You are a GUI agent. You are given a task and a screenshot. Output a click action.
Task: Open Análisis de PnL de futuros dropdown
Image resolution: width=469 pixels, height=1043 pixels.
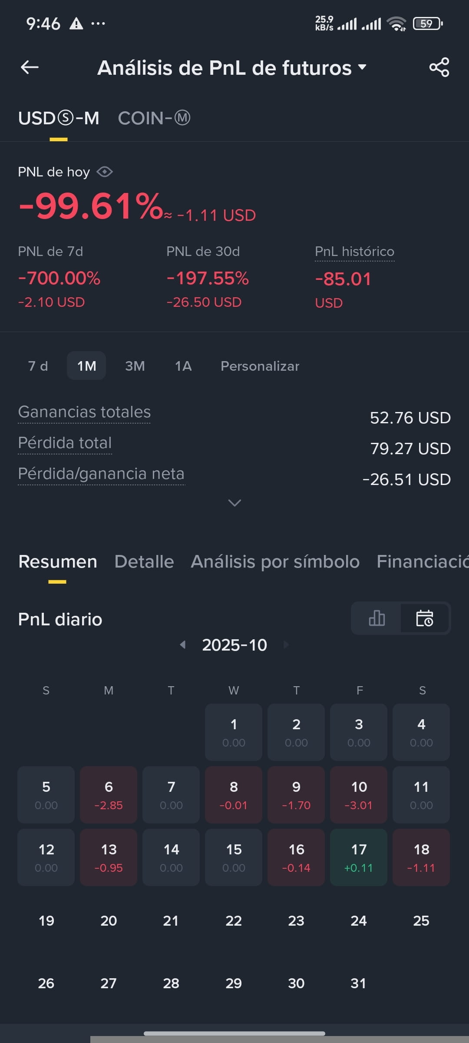[232, 68]
